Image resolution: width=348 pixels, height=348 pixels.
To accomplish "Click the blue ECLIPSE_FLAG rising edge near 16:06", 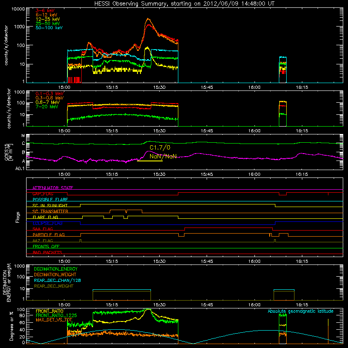I will pos(275,223).
